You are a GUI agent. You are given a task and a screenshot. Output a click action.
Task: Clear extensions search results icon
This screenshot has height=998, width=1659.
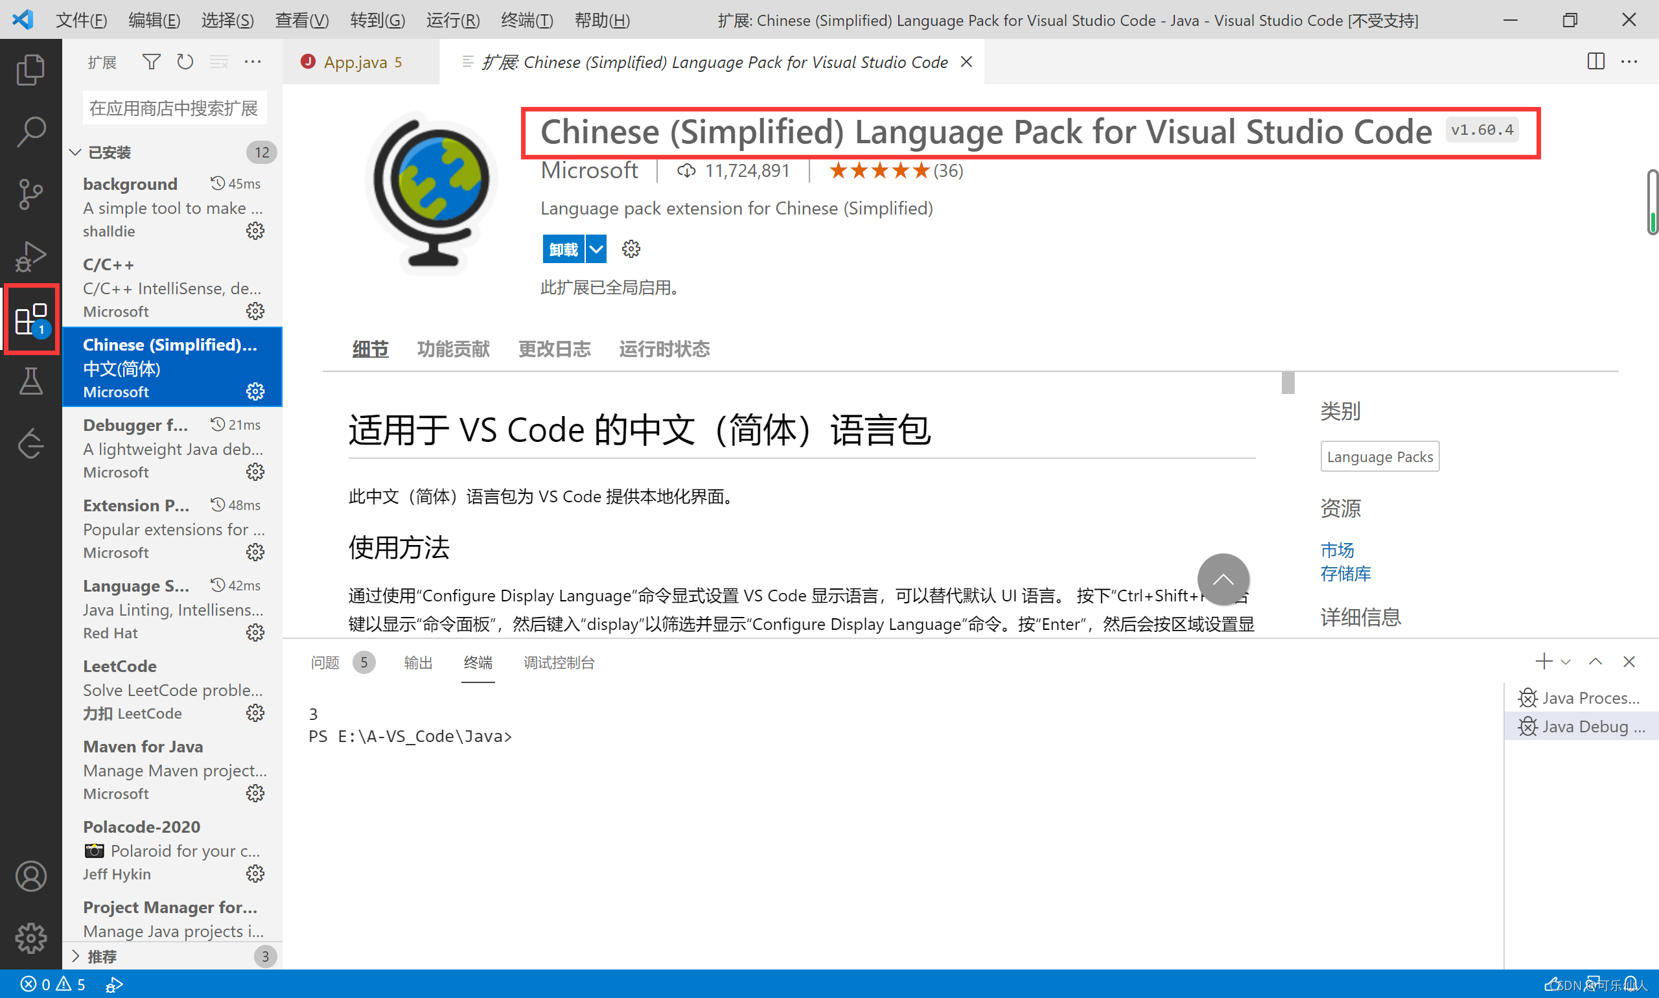(x=218, y=63)
